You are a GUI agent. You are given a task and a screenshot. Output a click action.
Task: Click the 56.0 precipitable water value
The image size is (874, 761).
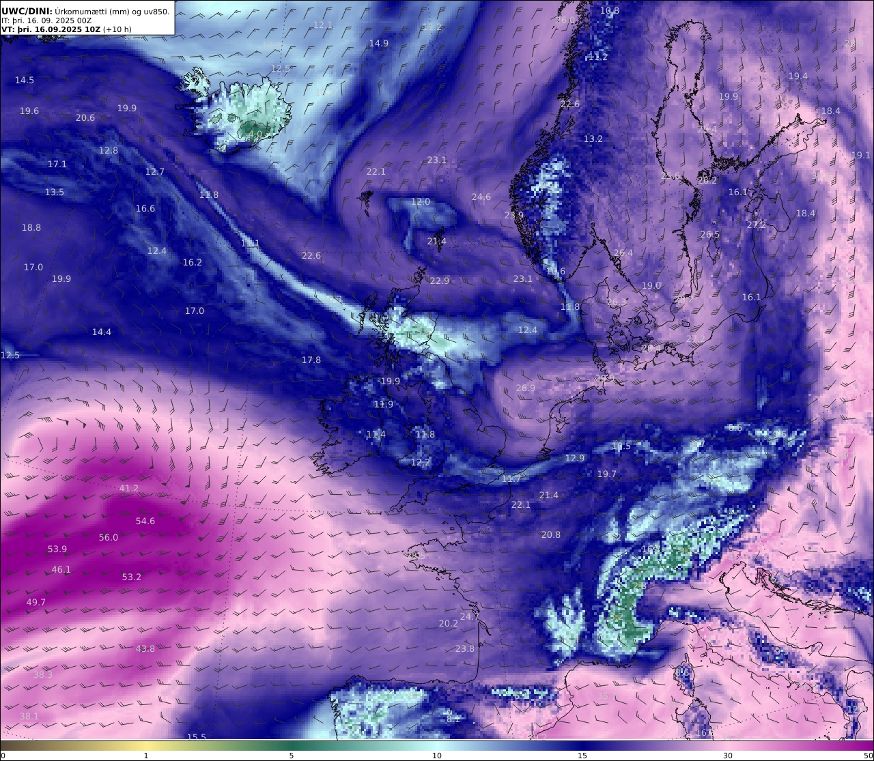109,537
